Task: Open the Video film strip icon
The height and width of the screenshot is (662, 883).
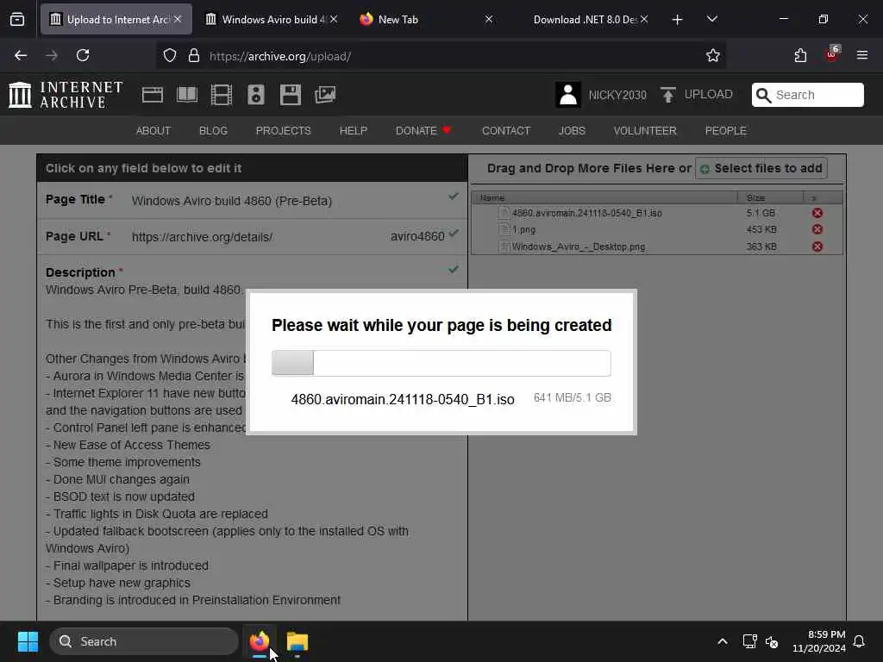Action: tap(222, 95)
